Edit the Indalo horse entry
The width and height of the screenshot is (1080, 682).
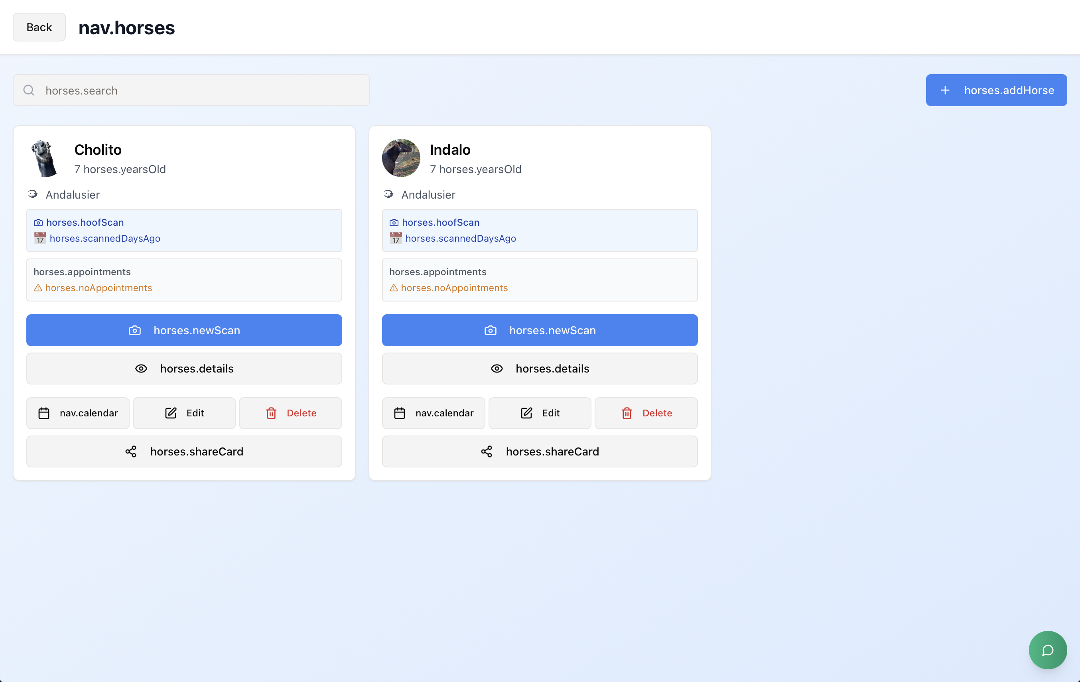[x=540, y=413]
